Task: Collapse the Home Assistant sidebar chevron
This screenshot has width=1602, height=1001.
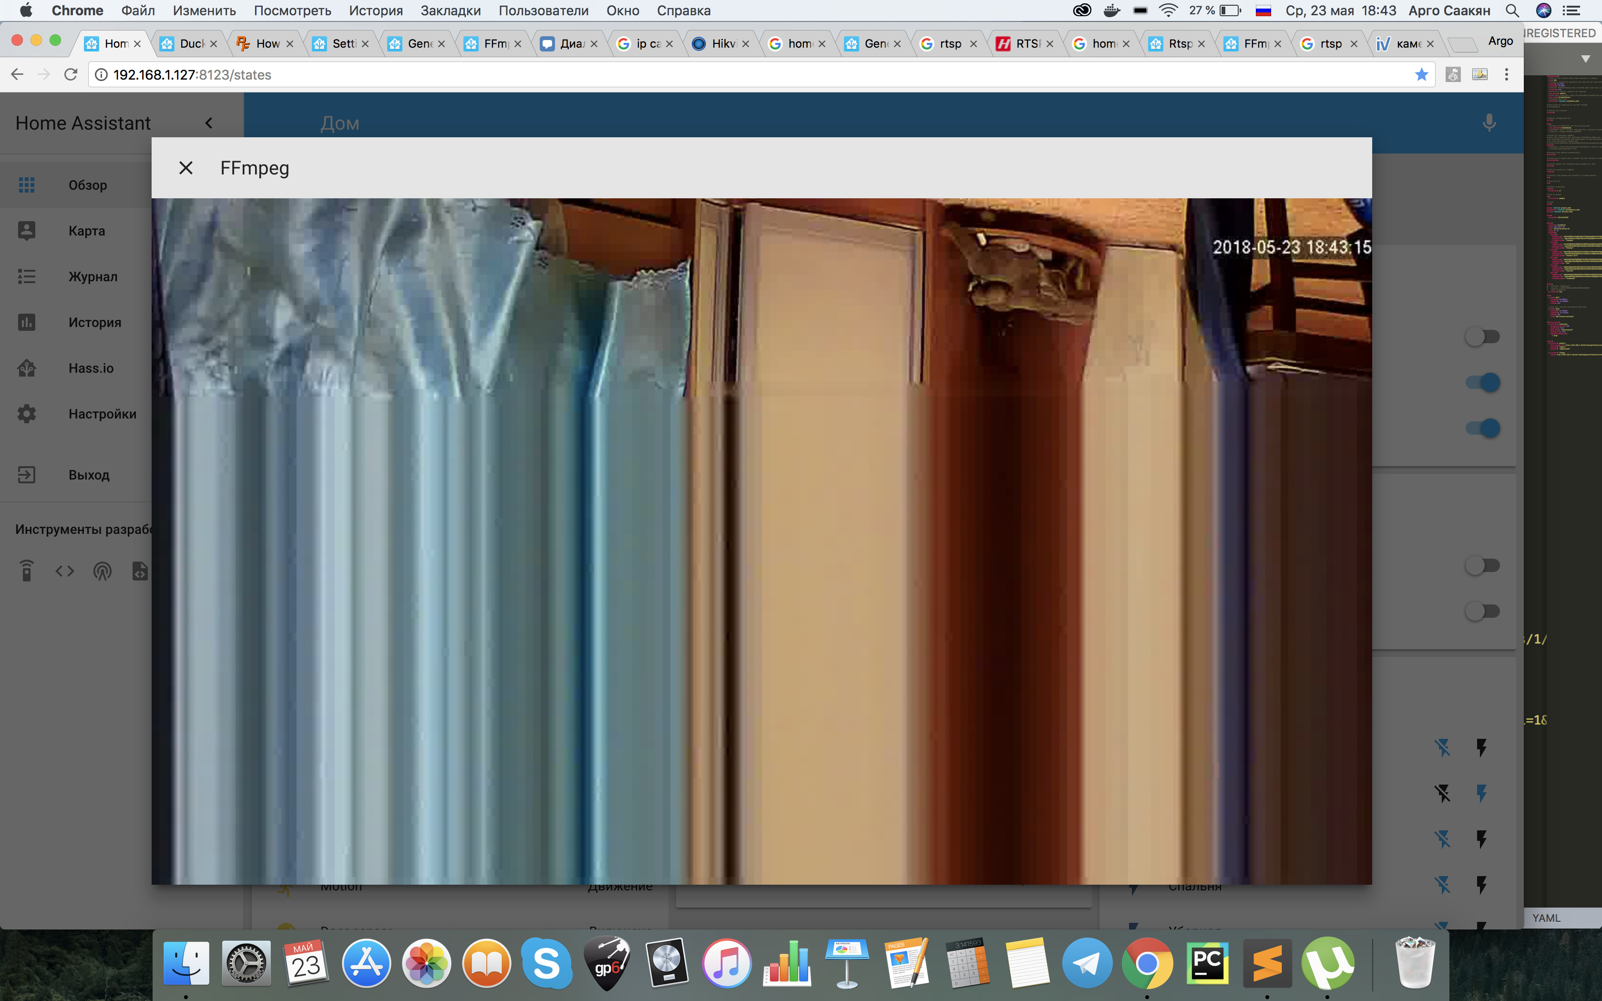Action: click(208, 123)
